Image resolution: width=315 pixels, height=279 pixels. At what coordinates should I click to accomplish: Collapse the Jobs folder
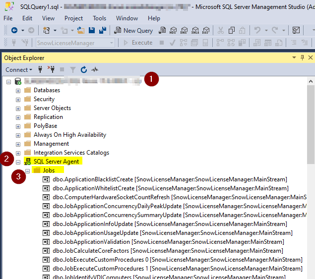[x=27, y=171]
